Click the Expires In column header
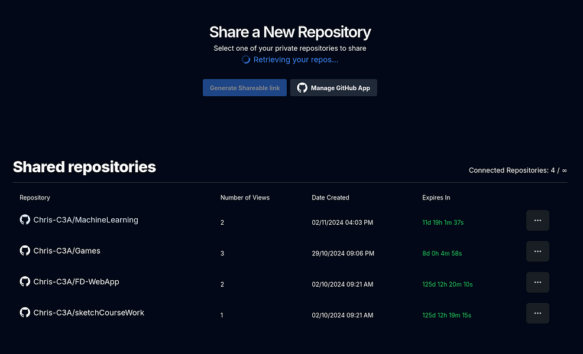The image size is (583, 354). (436, 198)
